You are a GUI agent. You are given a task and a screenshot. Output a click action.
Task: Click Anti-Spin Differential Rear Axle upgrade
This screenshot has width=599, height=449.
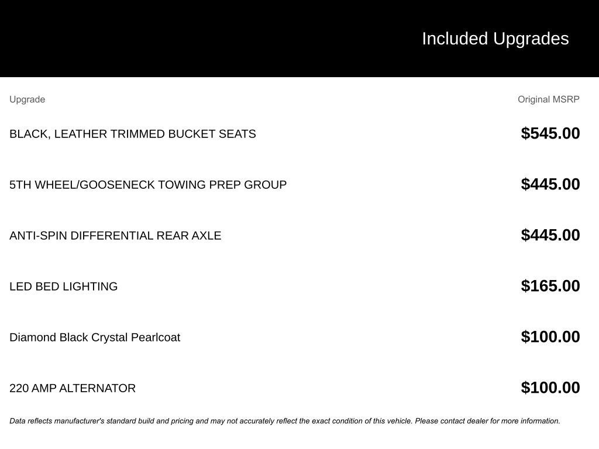point(115,236)
